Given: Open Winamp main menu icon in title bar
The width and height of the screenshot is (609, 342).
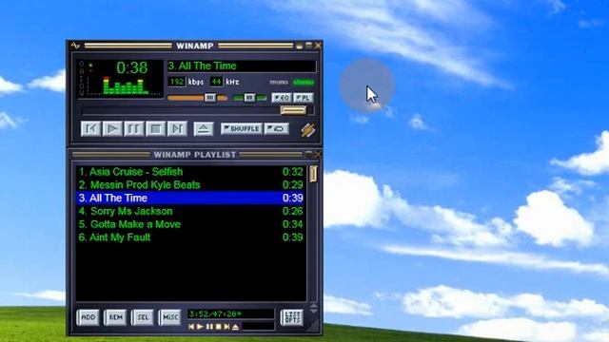Looking at the screenshot, I should (75, 46).
